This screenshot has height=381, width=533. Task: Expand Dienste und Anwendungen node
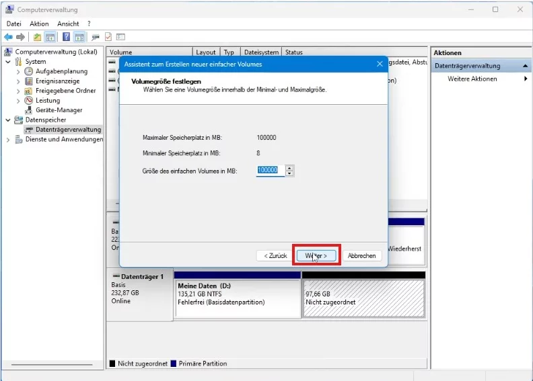tap(8, 140)
